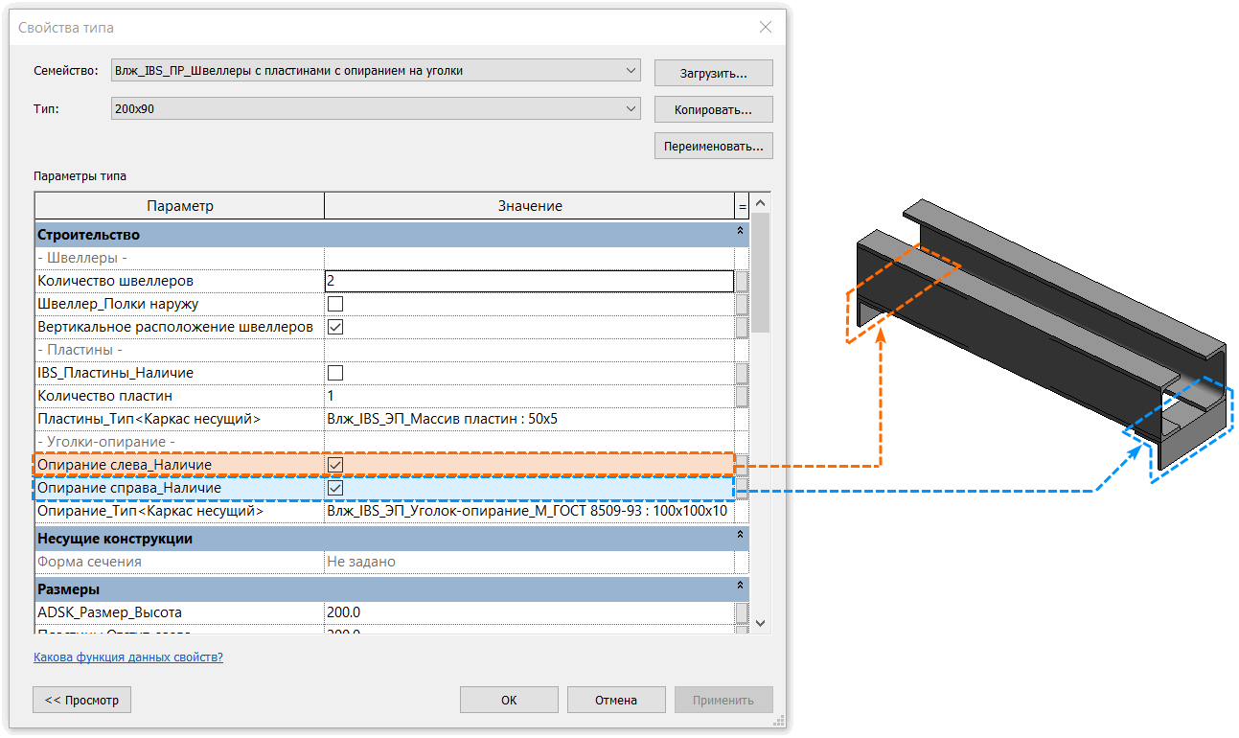1239x738 pixels.
Task: Click the parameter list scrollbar up arrow
Action: [x=761, y=203]
